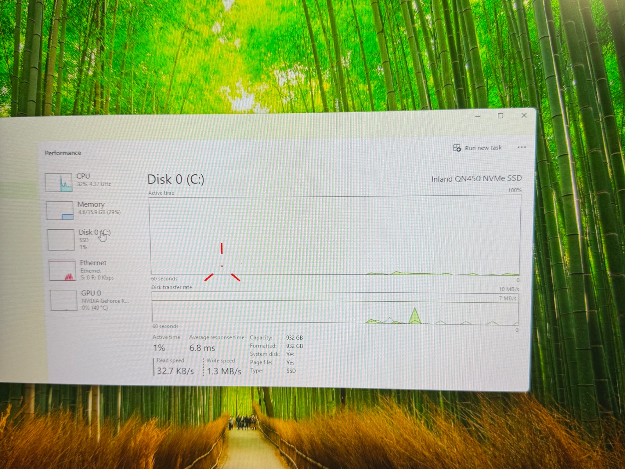This screenshot has width=625, height=469.
Task: Click the 100% active time scale label
Action: tap(515, 190)
